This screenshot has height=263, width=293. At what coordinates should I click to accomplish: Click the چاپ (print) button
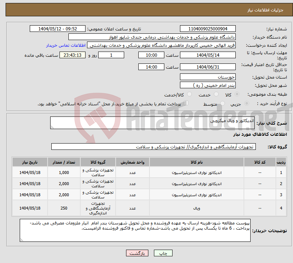pyautogui.click(x=163, y=253)
